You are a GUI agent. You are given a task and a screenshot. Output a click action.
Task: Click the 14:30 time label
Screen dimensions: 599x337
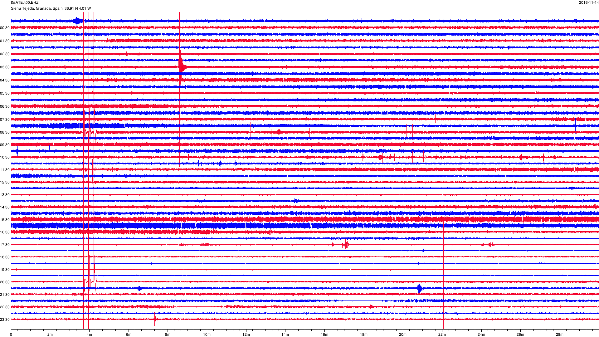(x=5, y=207)
